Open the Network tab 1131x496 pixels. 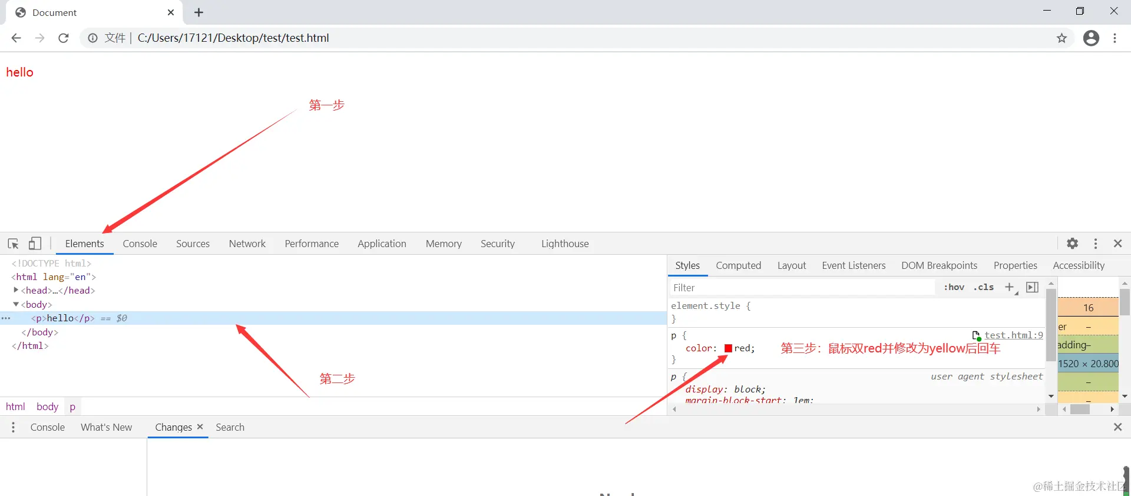(x=247, y=244)
